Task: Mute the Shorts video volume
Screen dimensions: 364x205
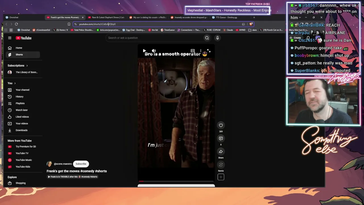Action: pyautogui.click(x=154, y=51)
